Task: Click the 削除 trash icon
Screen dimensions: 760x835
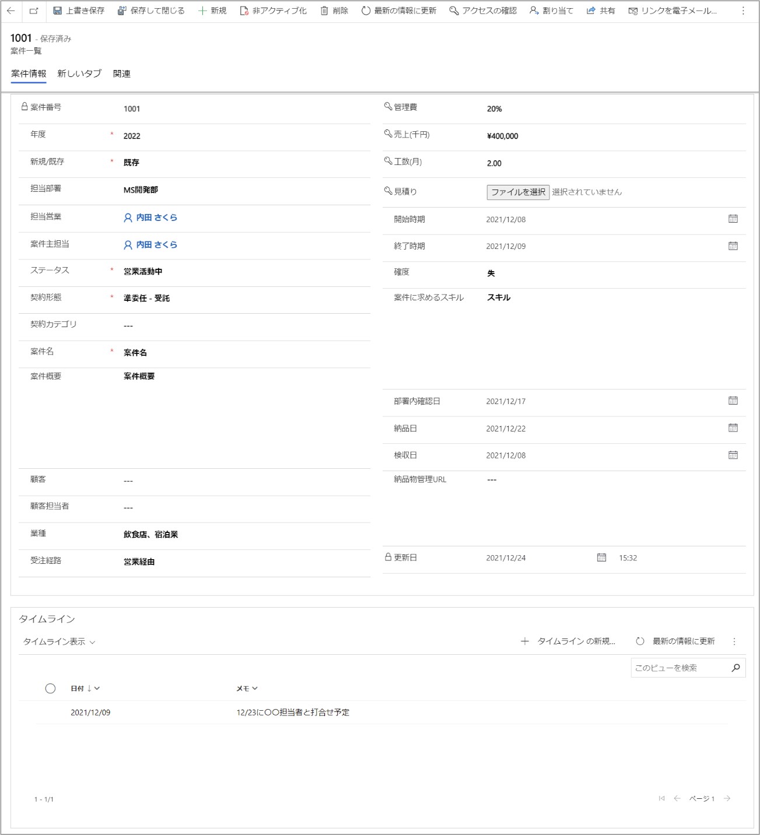Action: point(324,10)
